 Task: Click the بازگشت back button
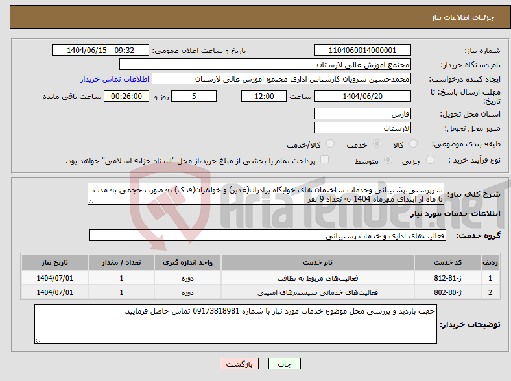[x=239, y=364]
